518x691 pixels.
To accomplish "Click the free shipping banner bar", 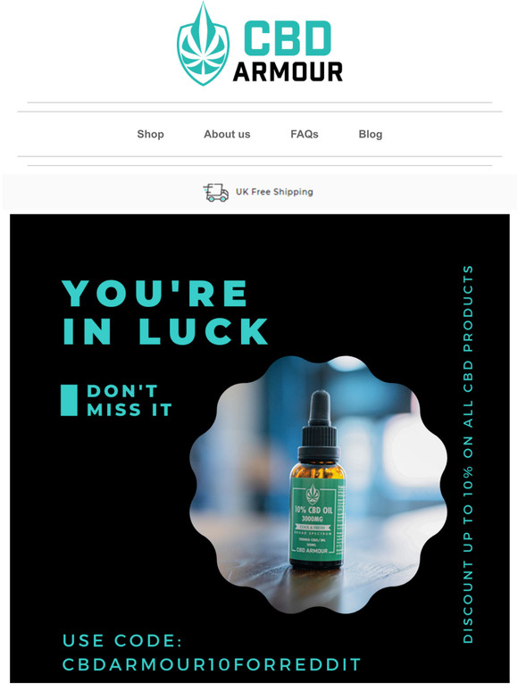I will pyautogui.click(x=259, y=192).
